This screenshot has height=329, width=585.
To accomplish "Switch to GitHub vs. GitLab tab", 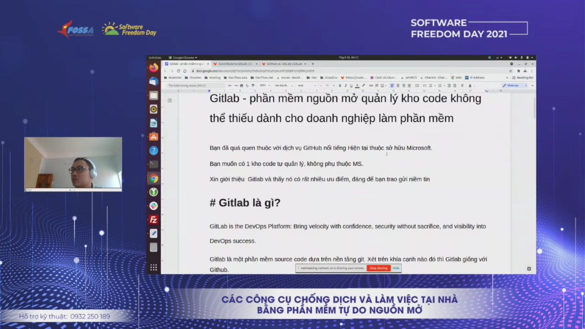I will pyautogui.click(x=284, y=64).
